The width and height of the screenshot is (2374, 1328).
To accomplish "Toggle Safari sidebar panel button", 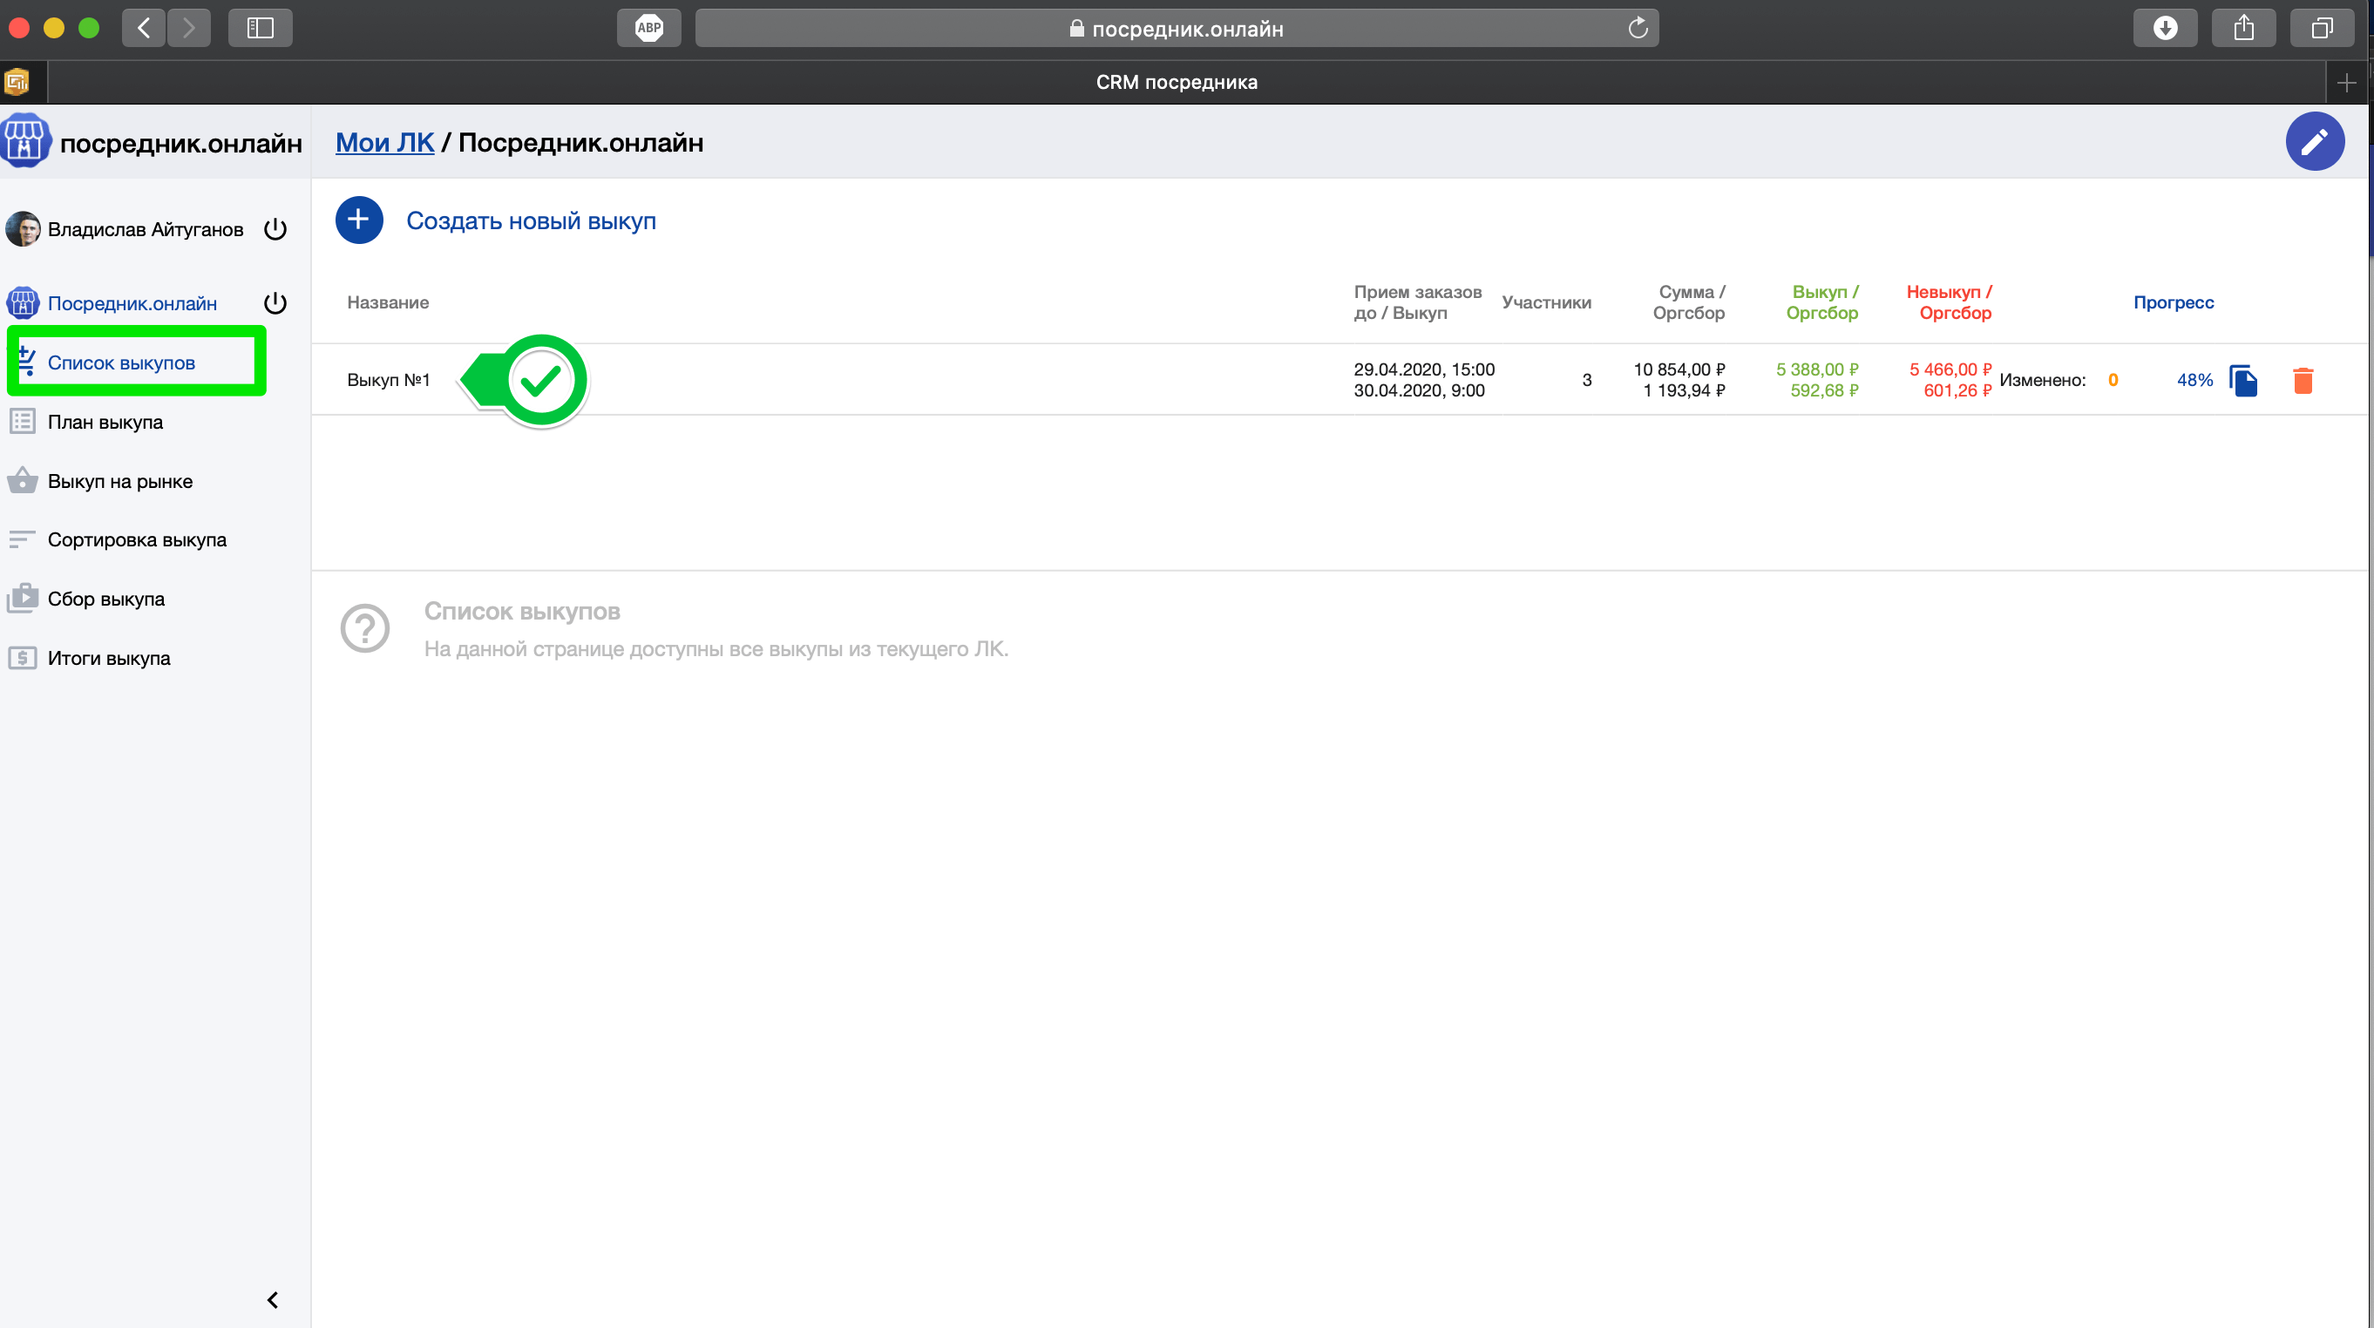I will pos(260,28).
